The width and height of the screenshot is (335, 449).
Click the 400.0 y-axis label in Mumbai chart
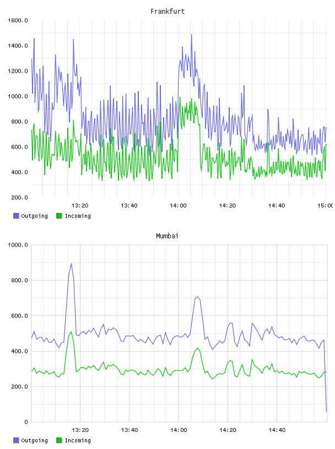19,352
